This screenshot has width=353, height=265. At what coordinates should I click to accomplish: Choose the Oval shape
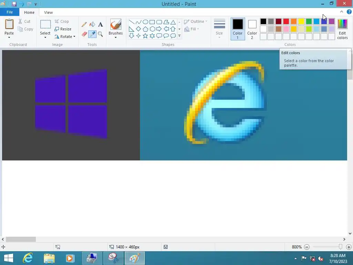145,22
